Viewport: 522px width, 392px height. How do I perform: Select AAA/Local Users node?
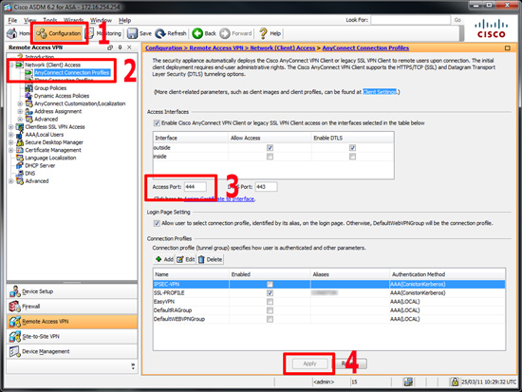(x=45, y=135)
